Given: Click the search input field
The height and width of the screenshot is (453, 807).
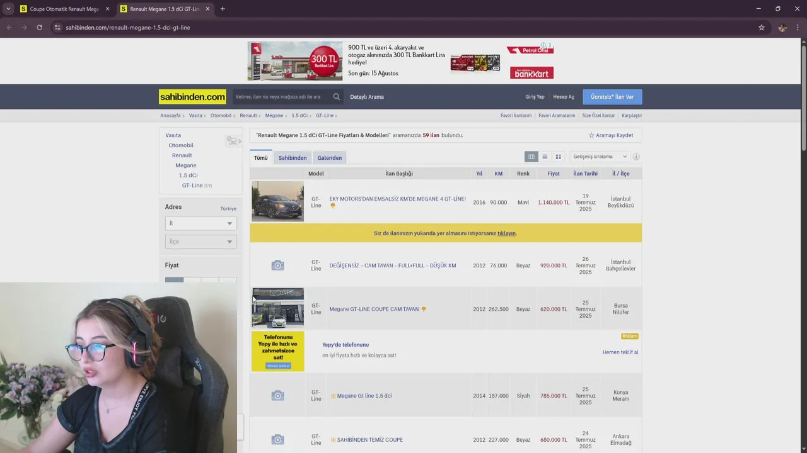Looking at the screenshot, I should click(282, 97).
